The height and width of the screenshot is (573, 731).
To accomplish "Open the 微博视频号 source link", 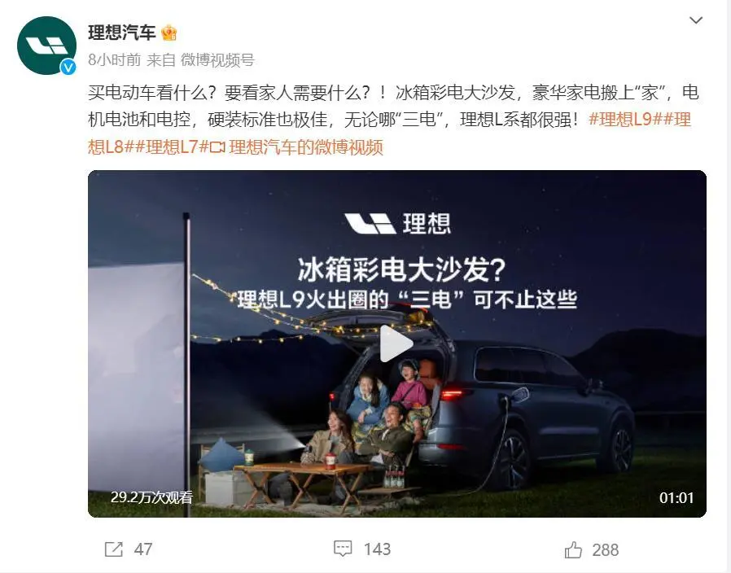I will [x=217, y=59].
